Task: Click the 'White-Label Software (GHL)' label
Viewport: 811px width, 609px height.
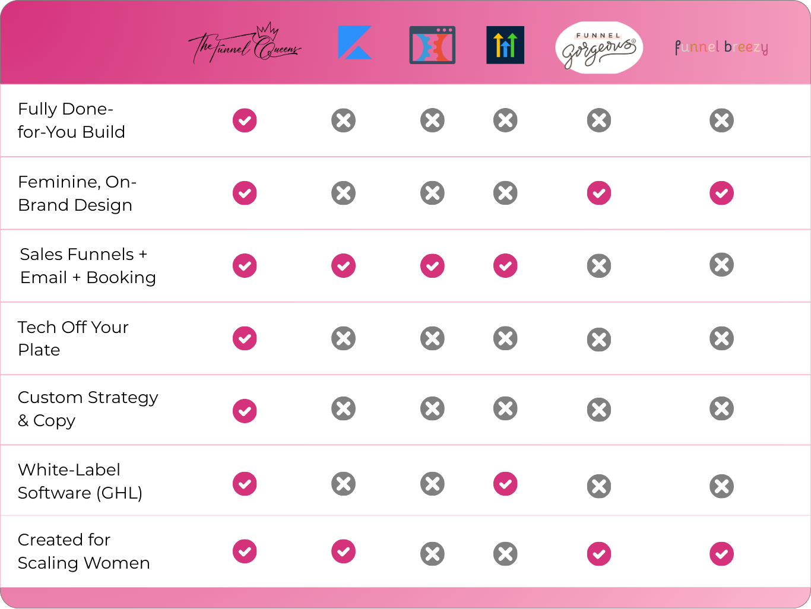Action: (x=80, y=481)
